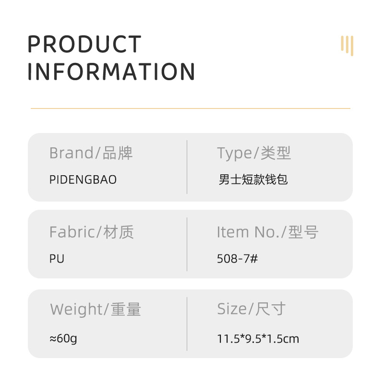Click the letter P starting the PRODUCT heading

pyautogui.click(x=35, y=45)
